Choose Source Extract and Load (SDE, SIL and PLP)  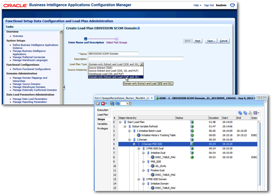click(116, 71)
